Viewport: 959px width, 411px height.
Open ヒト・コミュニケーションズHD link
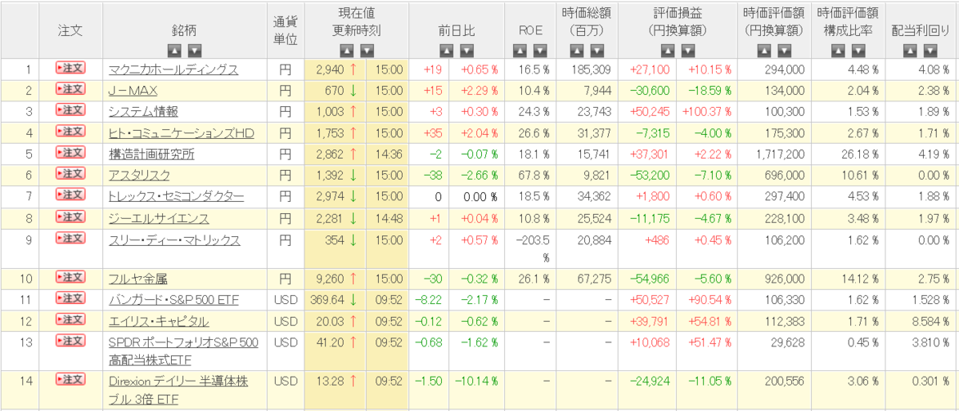(x=181, y=133)
